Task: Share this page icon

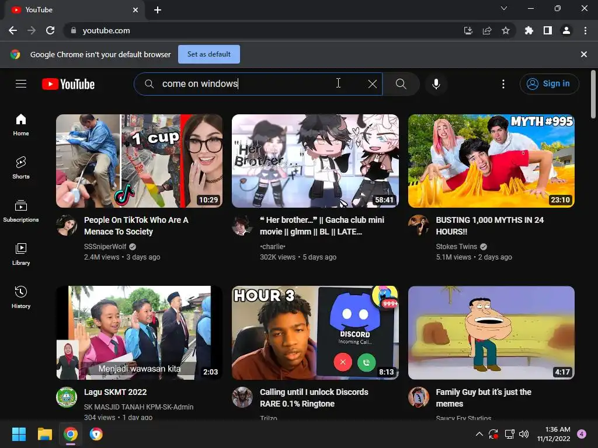Action: click(x=487, y=30)
